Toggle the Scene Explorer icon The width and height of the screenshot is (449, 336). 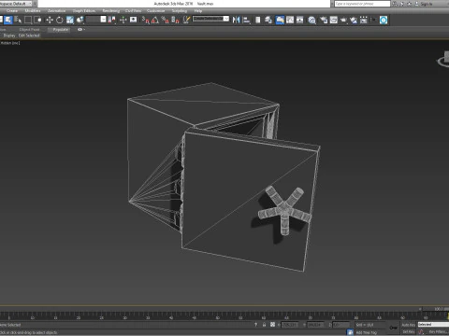258,20
